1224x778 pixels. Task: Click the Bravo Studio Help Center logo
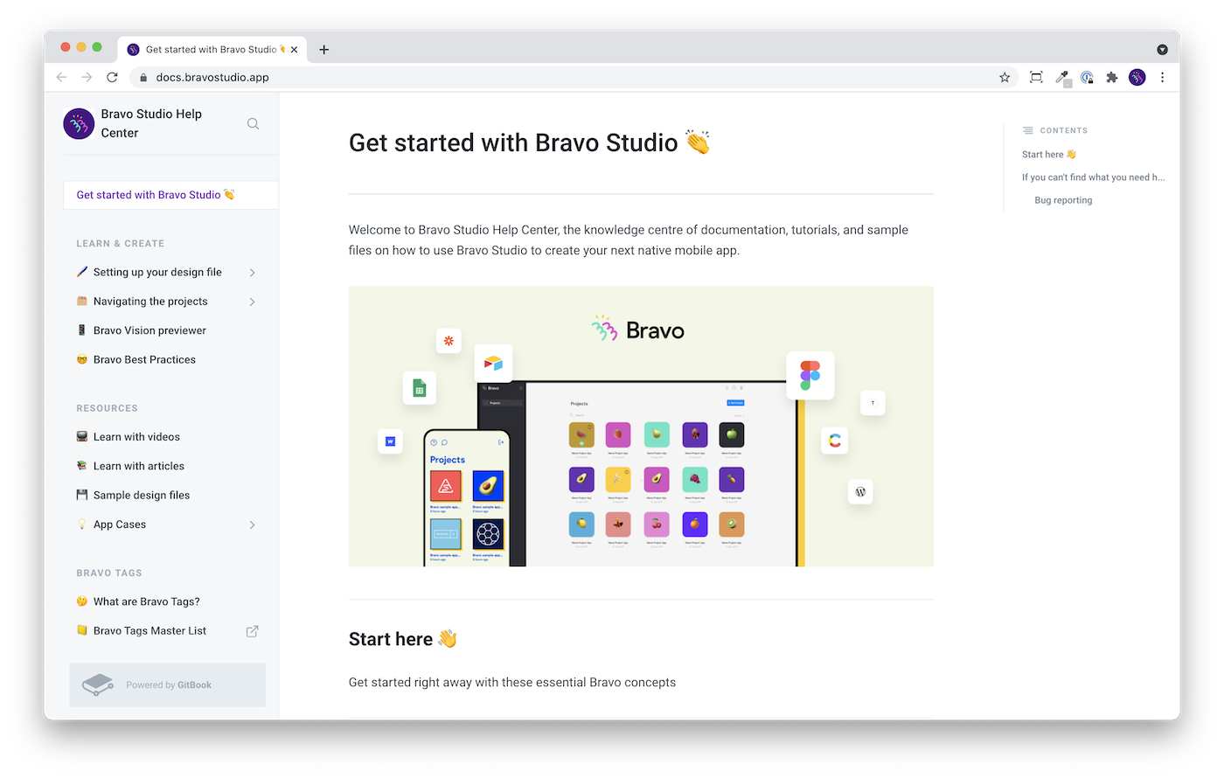[x=79, y=124]
